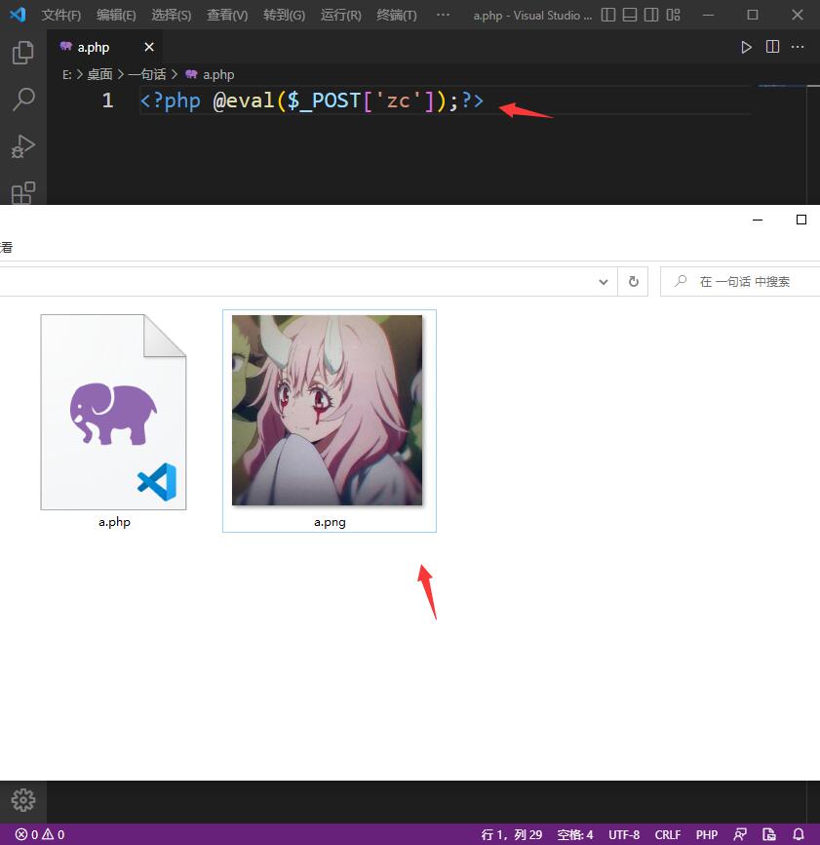Screen dimensions: 820x845
Task: Refresh the File Explorer folder
Action: point(633,281)
